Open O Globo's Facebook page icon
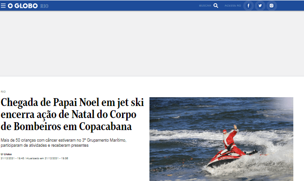This screenshot has height=181, width=304. click(248, 6)
